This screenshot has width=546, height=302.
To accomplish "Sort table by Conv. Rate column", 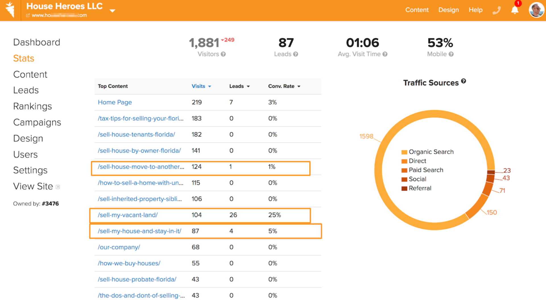I will point(284,86).
